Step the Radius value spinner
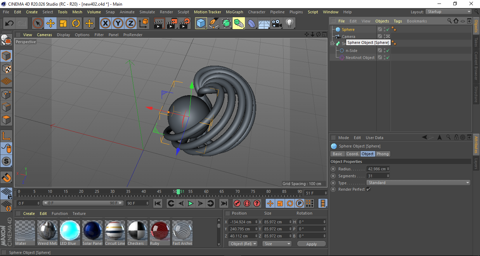 tap(388, 169)
